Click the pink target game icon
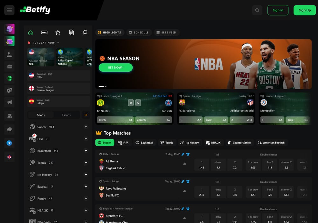The image size is (318, 223). (x=10, y=29)
